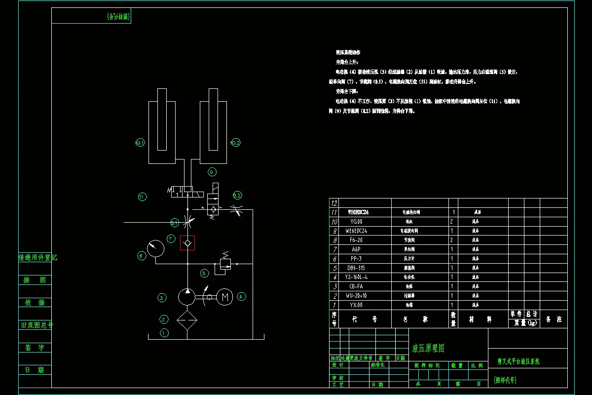592x395 pixels.
Task: Select the left hydraulic cylinder 10.1
Action: coord(162,126)
